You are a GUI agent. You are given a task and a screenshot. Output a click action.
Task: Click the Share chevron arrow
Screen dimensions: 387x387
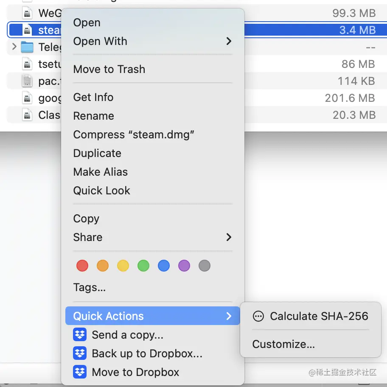click(x=229, y=238)
